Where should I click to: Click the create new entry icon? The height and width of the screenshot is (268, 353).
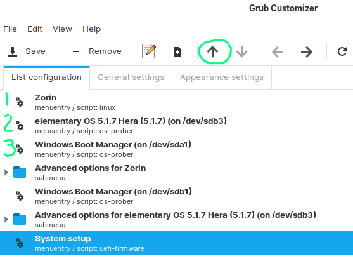click(x=177, y=52)
